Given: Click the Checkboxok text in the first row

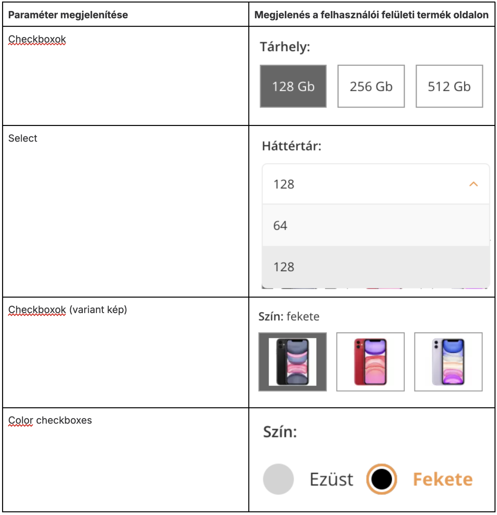Looking at the screenshot, I should point(37,39).
